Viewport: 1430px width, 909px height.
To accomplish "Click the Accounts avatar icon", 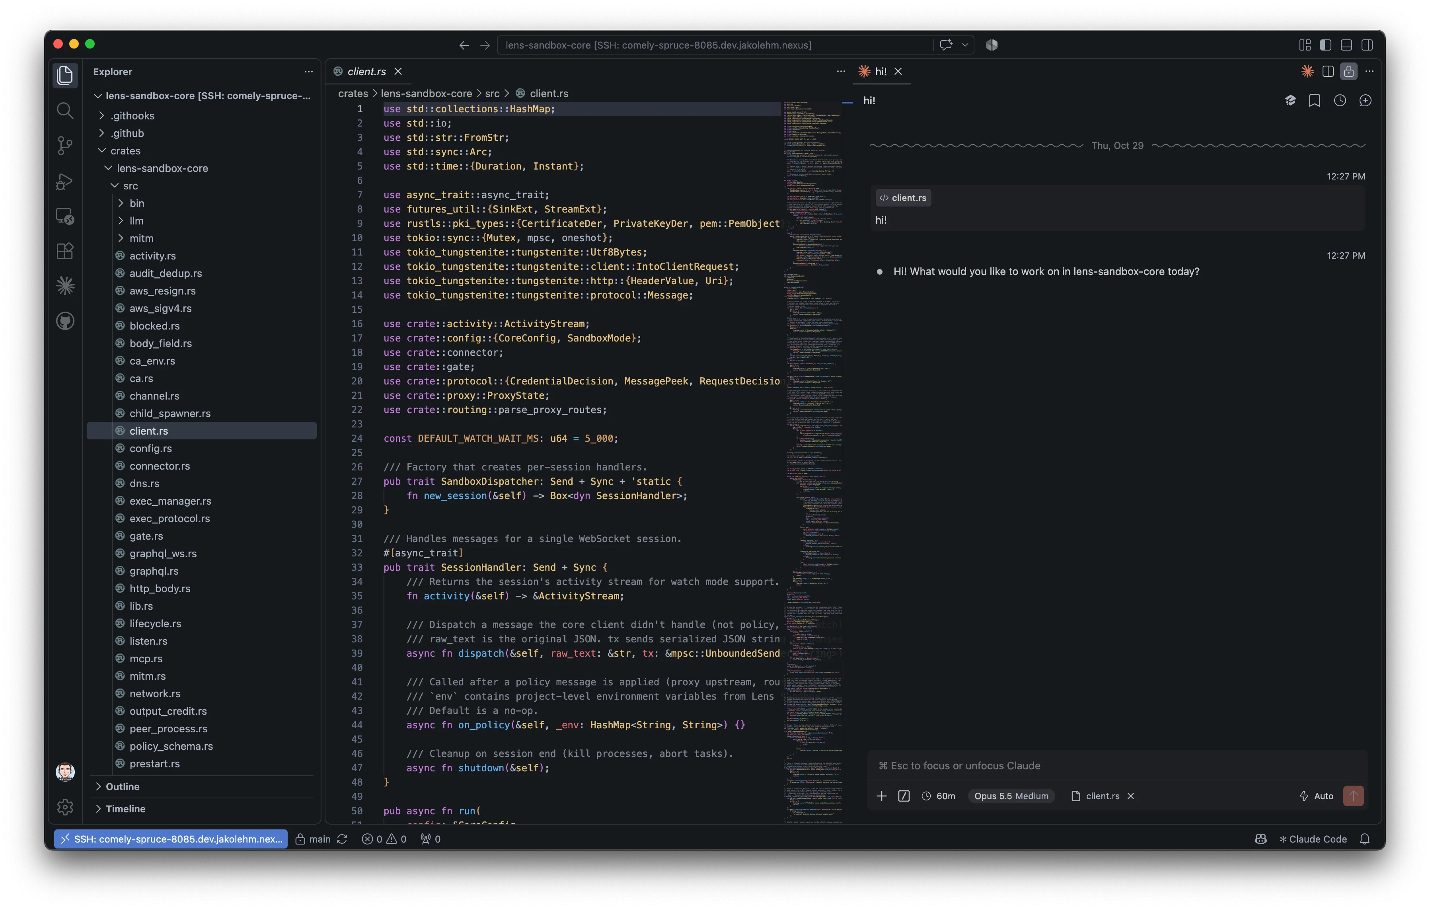I will [65, 771].
